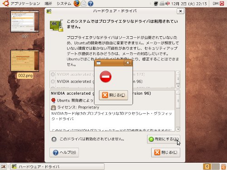The width and height of the screenshot is (227, 170).
Task: Click the clock showing 12月 2日 22:13
Action: coord(189,4)
